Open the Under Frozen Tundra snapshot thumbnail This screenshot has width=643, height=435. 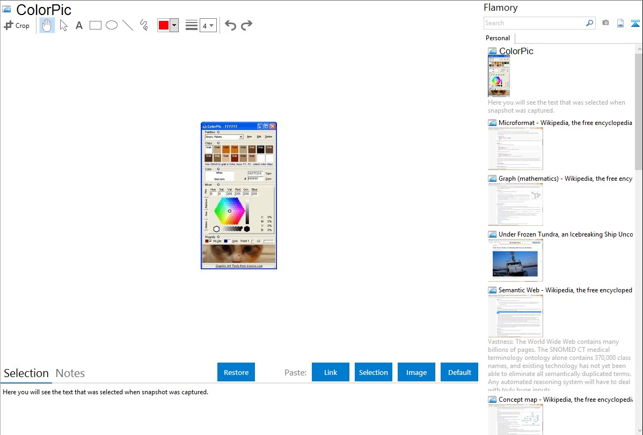(515, 260)
